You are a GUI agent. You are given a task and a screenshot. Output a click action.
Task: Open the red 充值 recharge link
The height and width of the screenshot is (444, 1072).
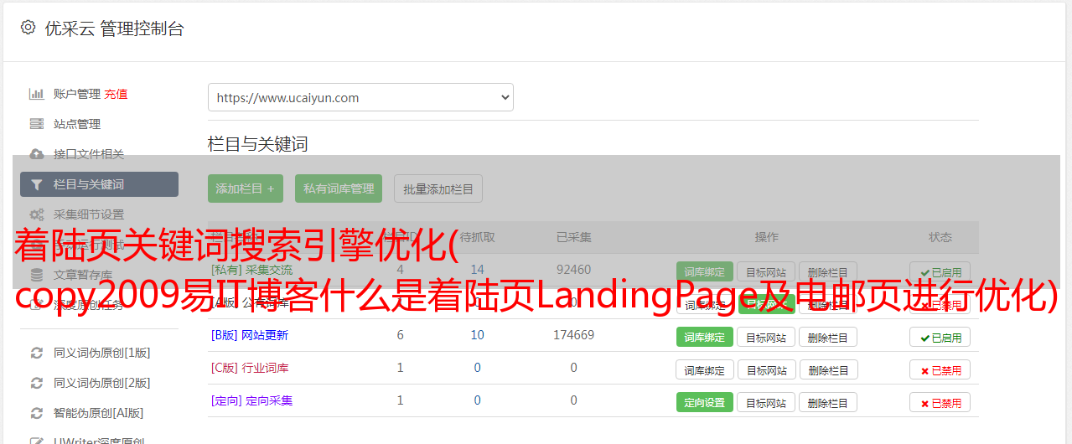(117, 94)
